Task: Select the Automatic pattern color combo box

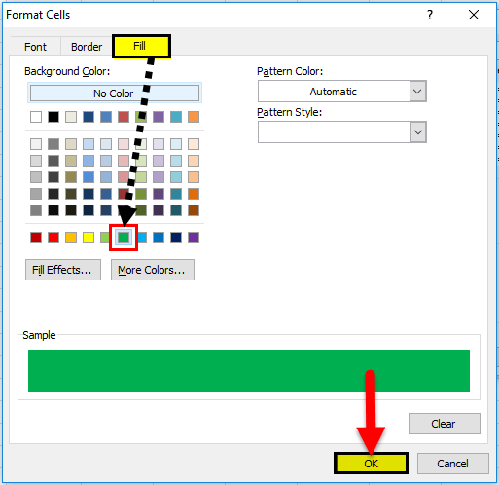Action: point(342,92)
